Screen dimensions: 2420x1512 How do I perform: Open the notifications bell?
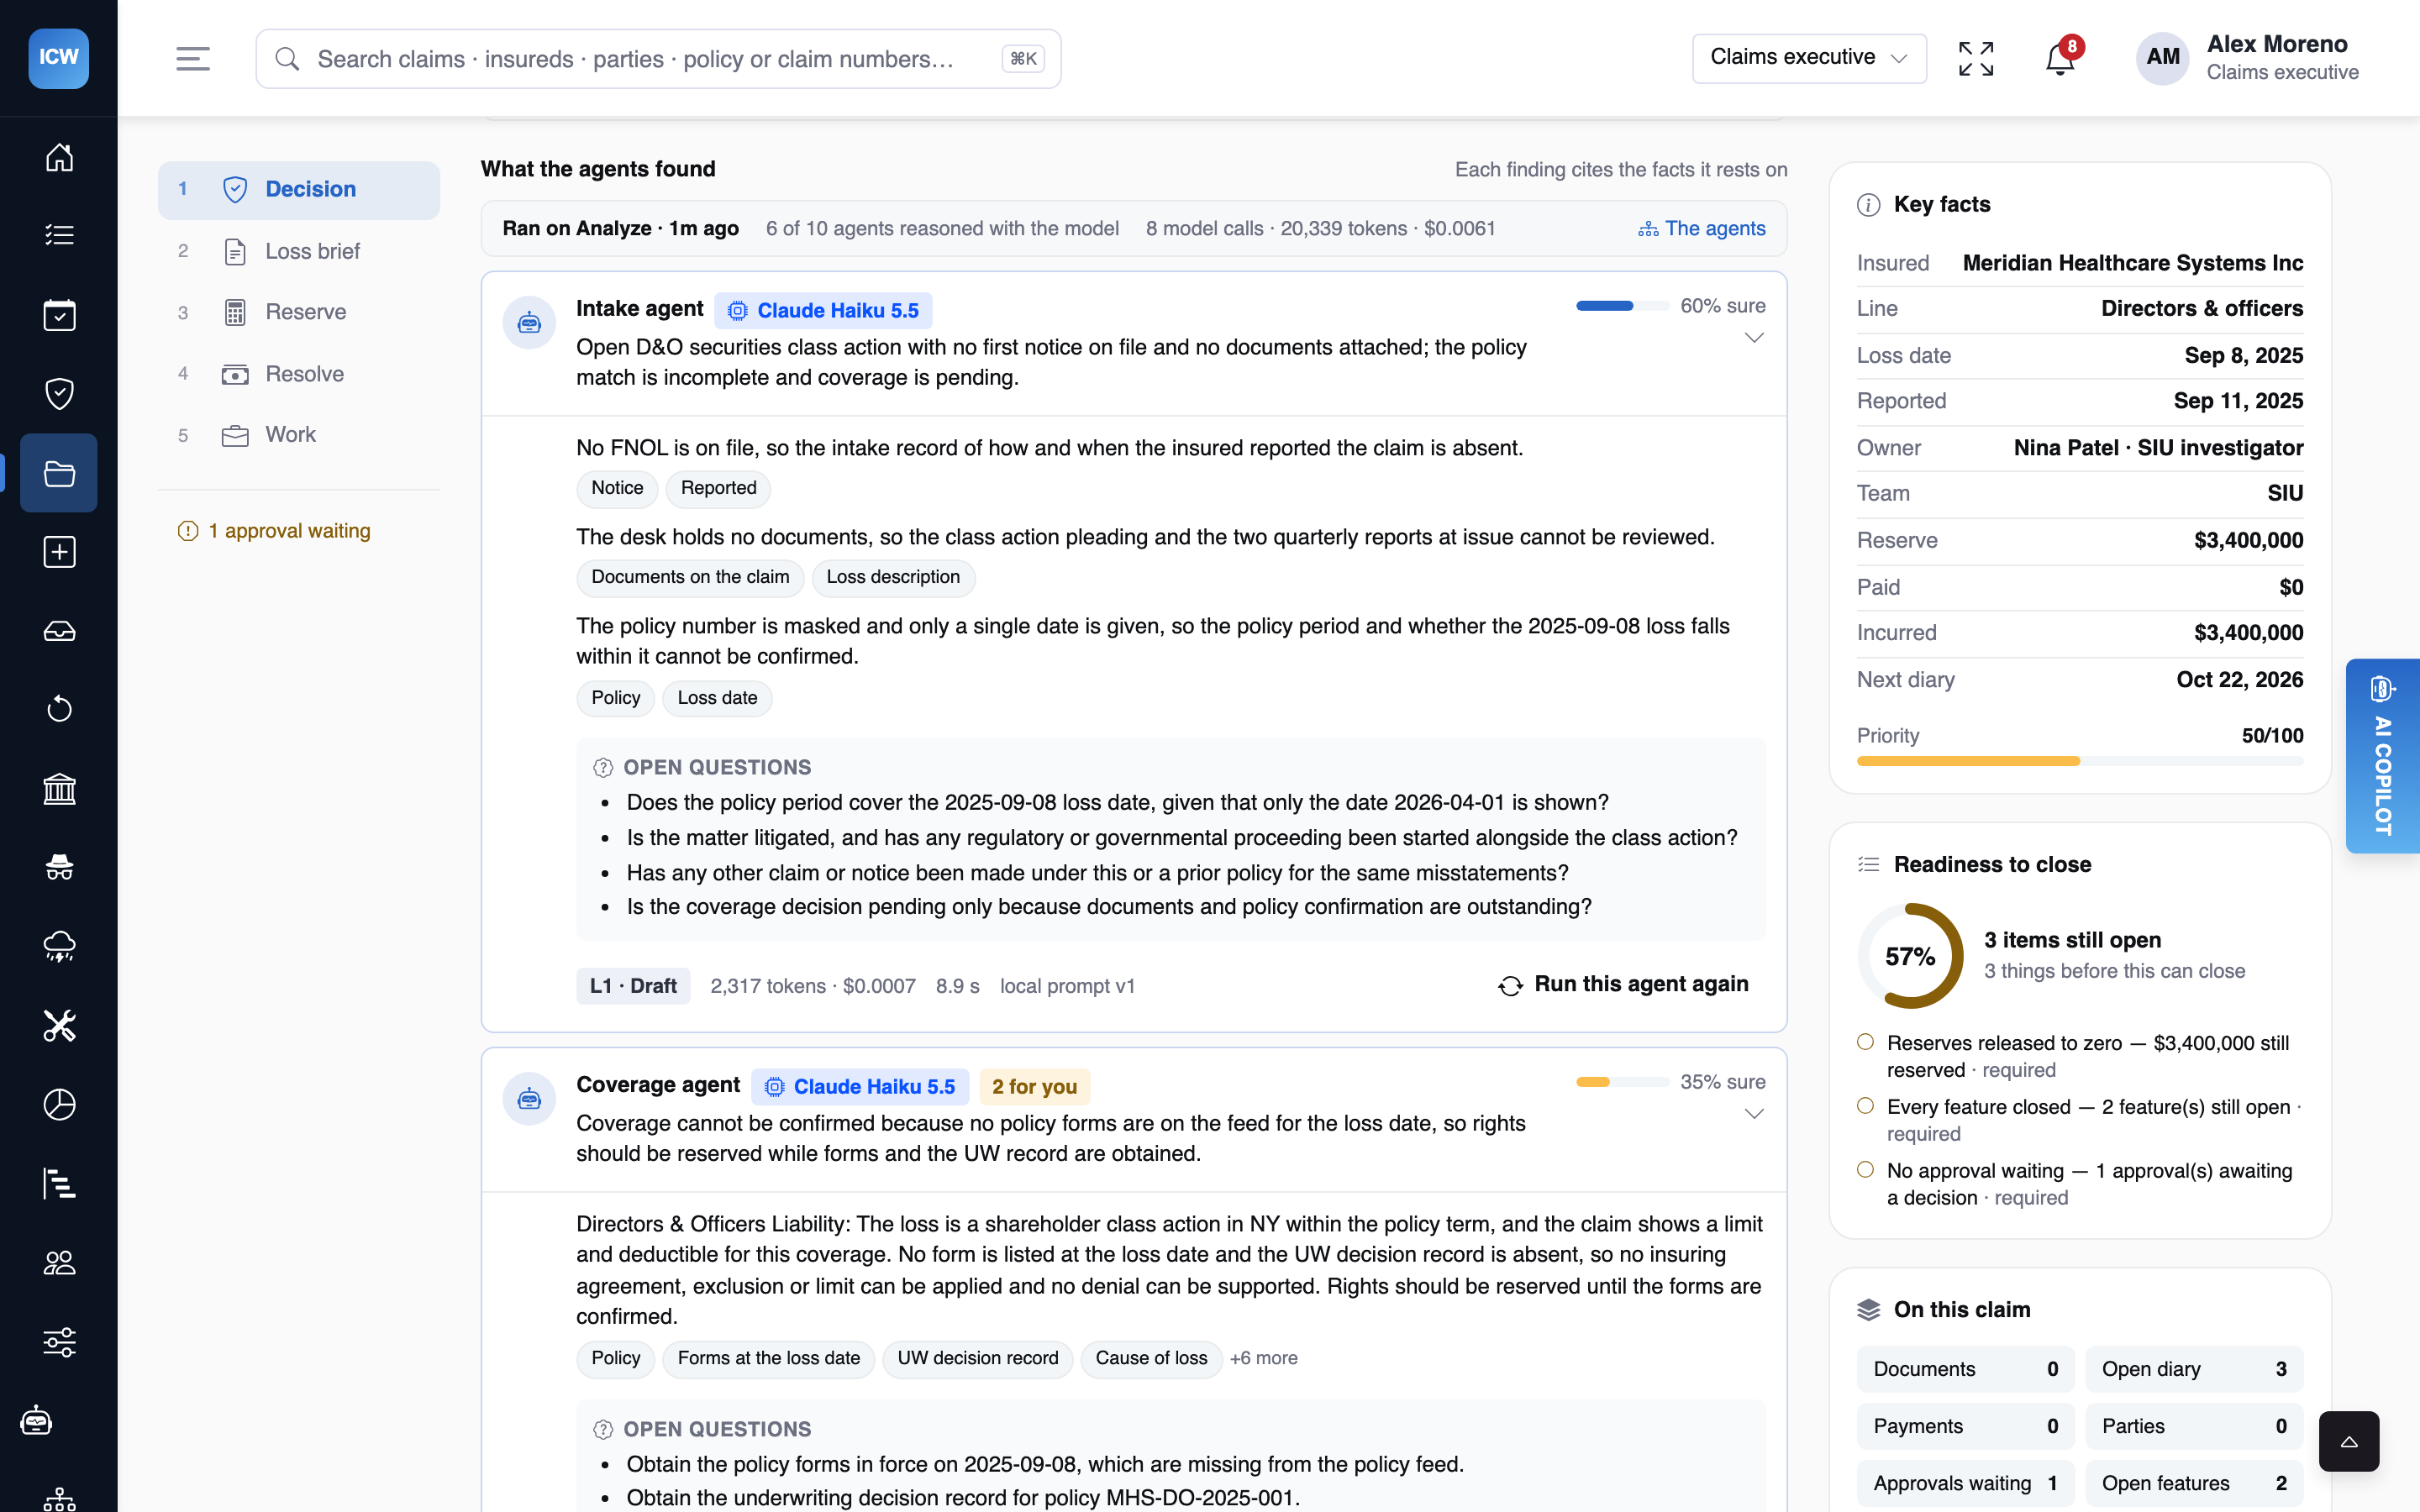point(2060,59)
